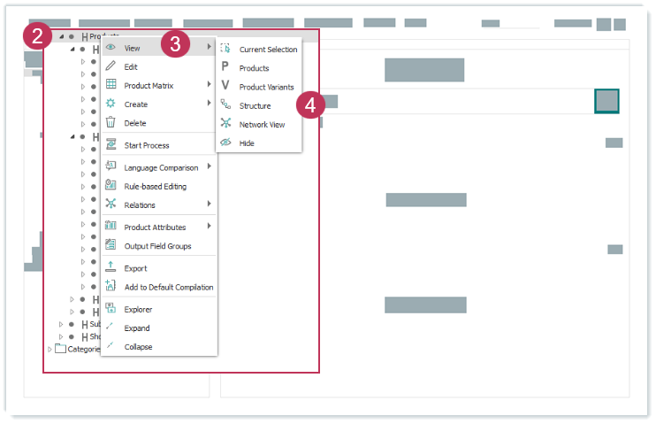Select Current Selection in View submenu
The image size is (656, 424).
(268, 50)
